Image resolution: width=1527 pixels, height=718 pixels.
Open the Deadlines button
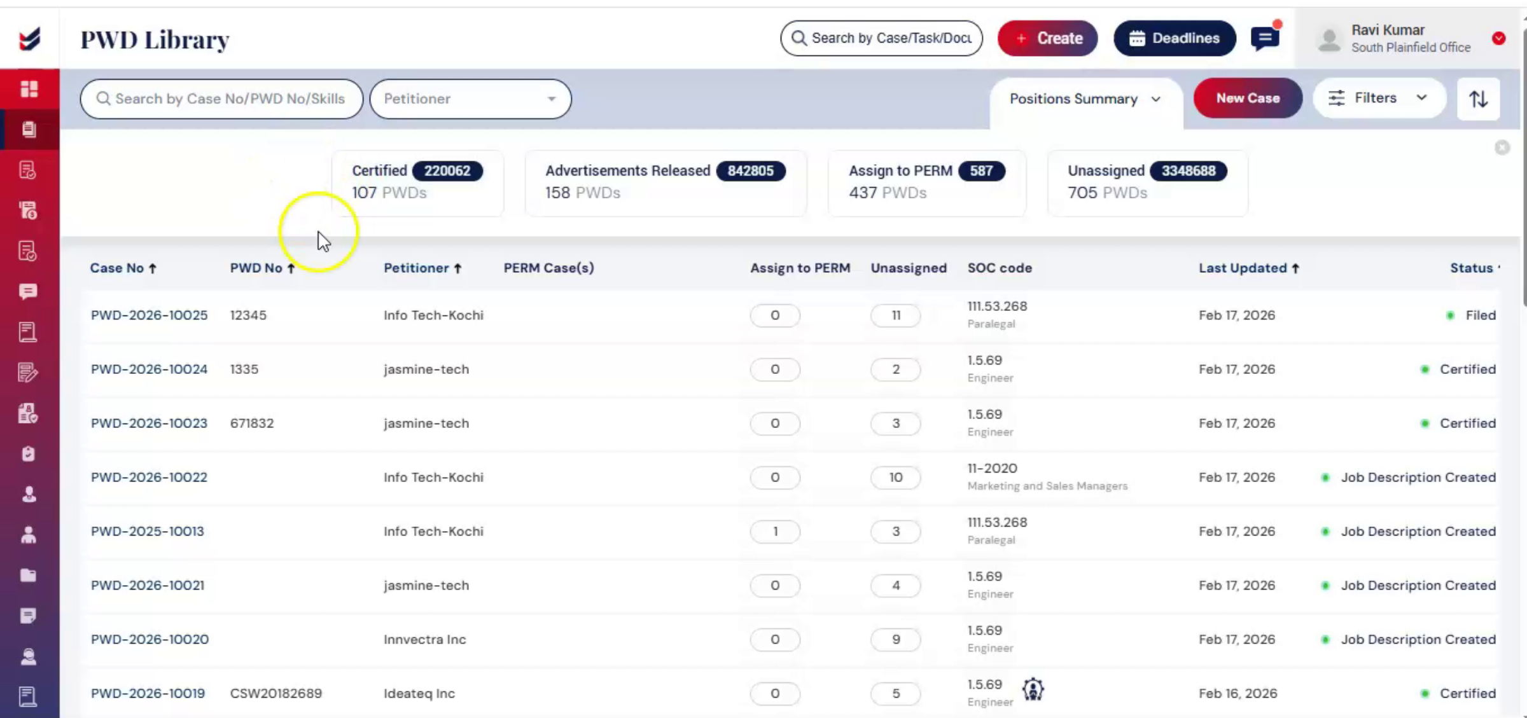[1175, 38]
